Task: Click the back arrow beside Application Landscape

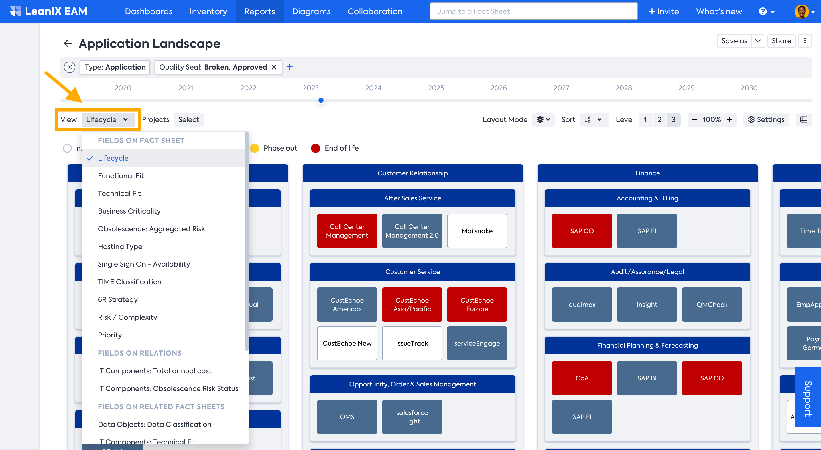Action: point(68,43)
